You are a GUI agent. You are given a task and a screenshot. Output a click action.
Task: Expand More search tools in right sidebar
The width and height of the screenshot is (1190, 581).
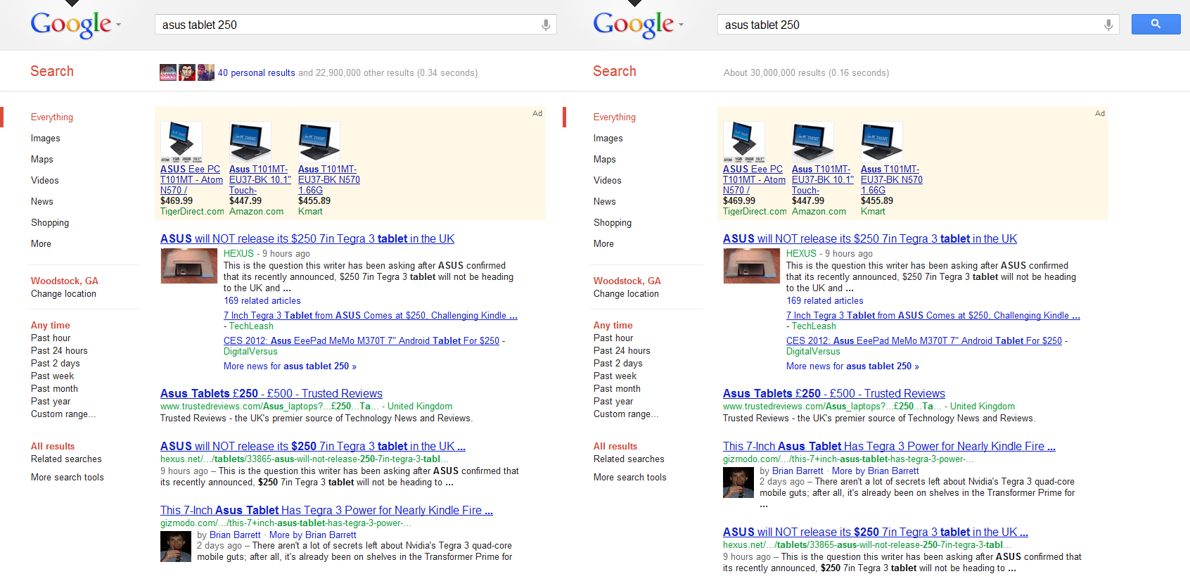click(x=630, y=478)
